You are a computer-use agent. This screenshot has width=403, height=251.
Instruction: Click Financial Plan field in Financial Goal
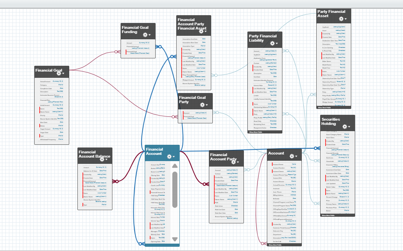point(52,101)
